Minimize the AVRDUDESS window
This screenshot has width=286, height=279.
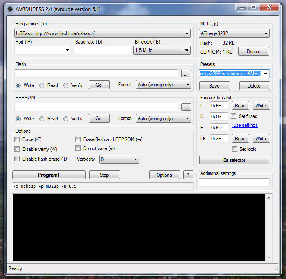[x=242, y=8]
